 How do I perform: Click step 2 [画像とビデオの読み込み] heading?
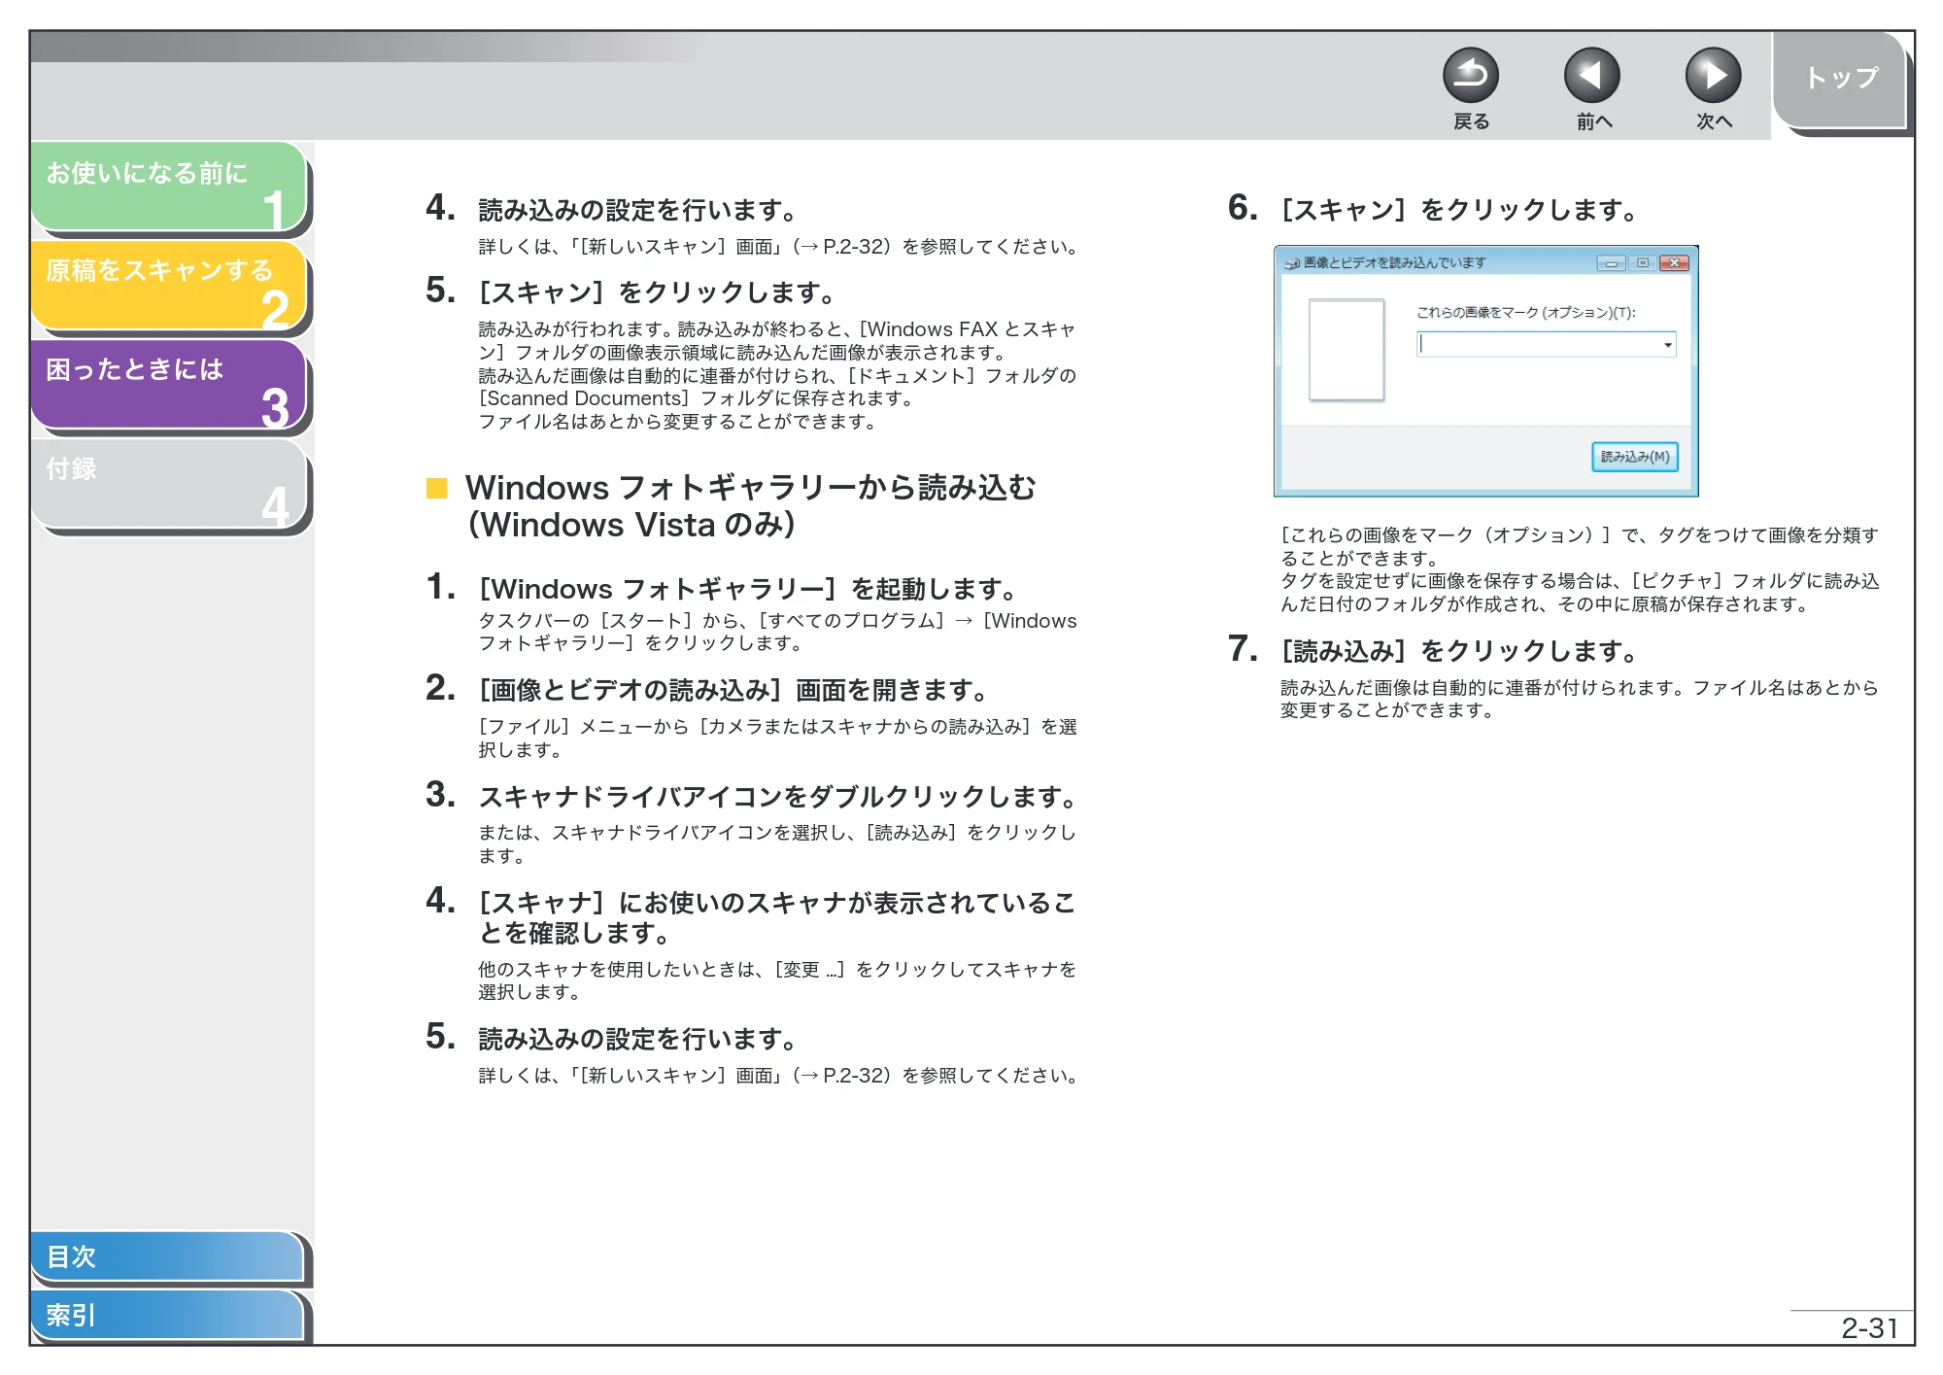tap(734, 690)
